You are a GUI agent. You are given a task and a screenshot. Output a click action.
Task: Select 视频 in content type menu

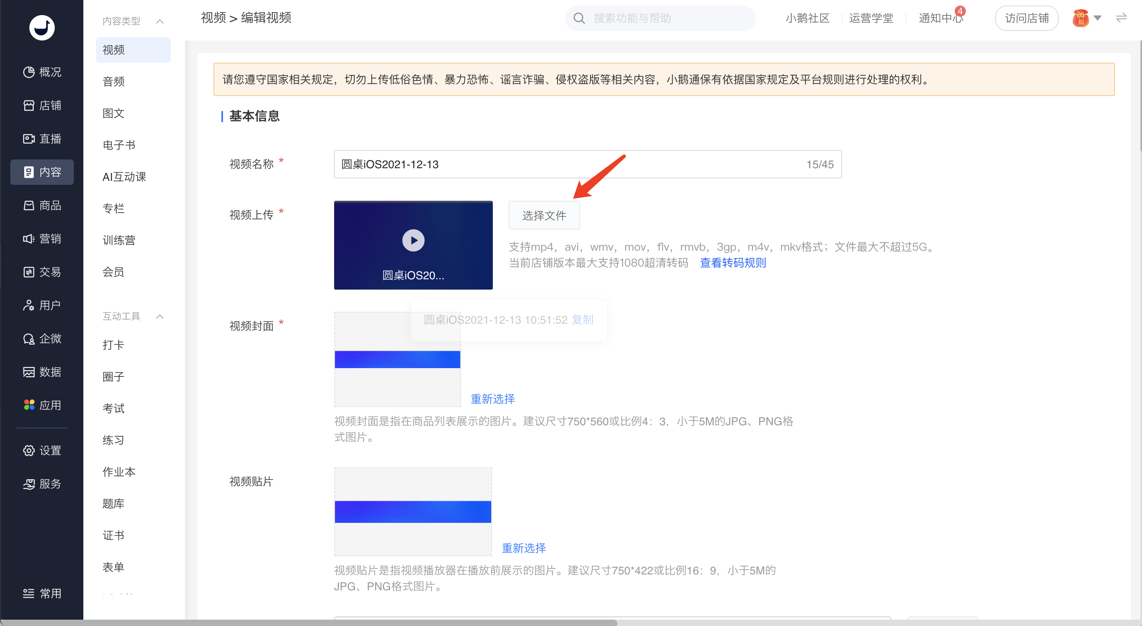click(x=133, y=50)
